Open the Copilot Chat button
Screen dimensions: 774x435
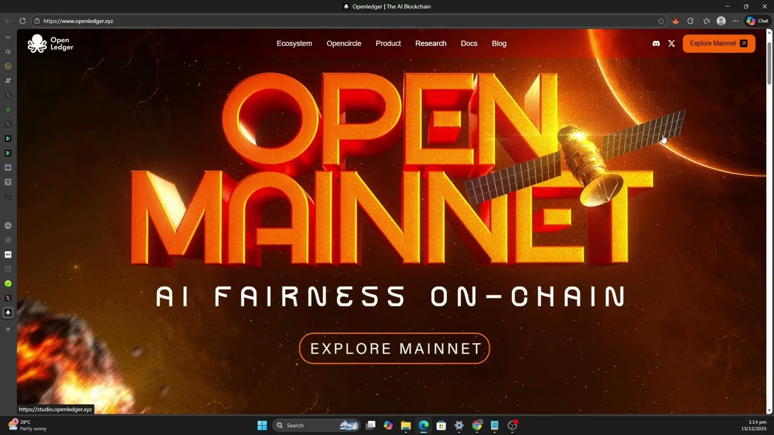pyautogui.click(x=758, y=21)
